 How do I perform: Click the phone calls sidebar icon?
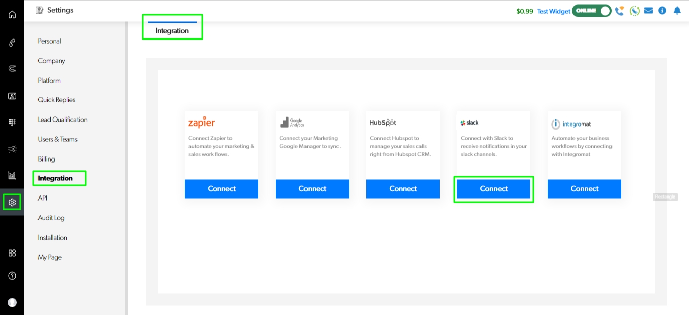[x=12, y=43]
